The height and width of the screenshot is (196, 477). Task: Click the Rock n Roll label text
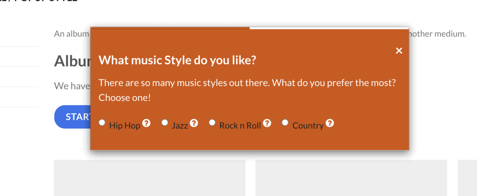pyautogui.click(x=240, y=125)
